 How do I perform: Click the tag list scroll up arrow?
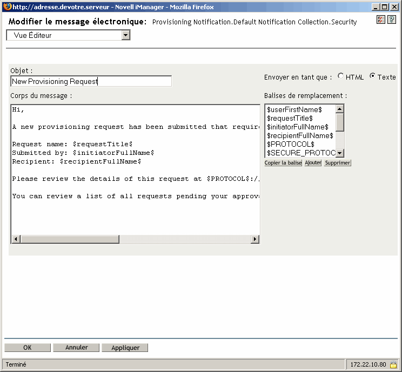coord(340,109)
